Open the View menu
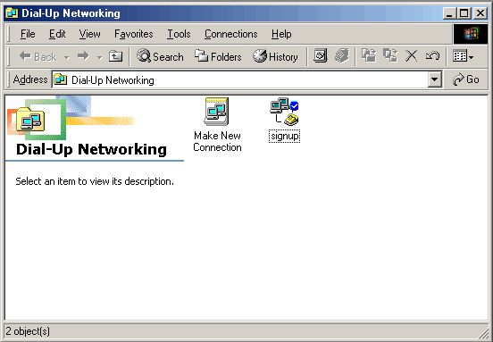This screenshot has height=342, width=493. (89, 34)
